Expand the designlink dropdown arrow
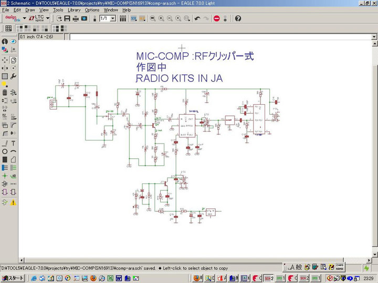378x283 pixels. (24, 18)
